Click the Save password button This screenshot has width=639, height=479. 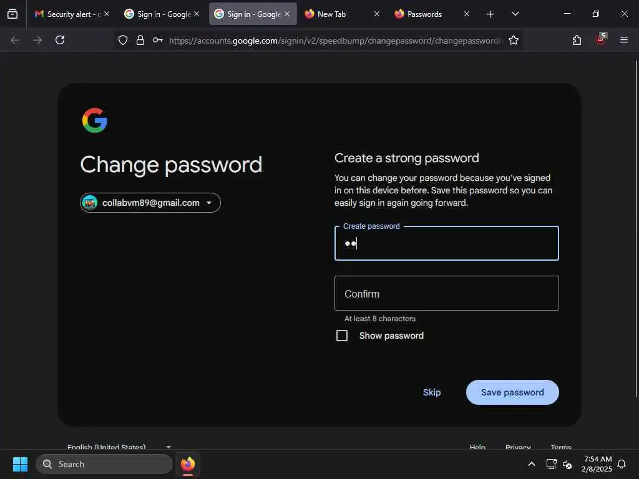point(513,392)
